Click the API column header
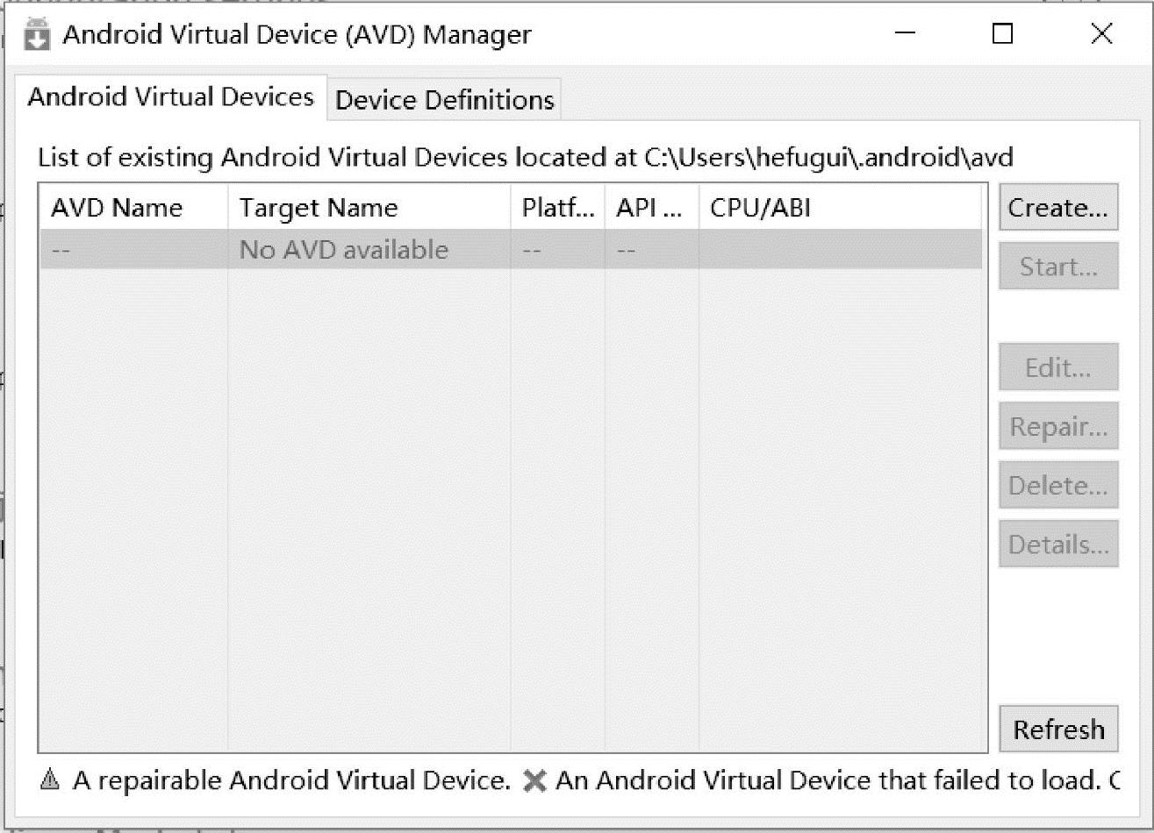This screenshot has height=833, width=1154. [x=651, y=208]
